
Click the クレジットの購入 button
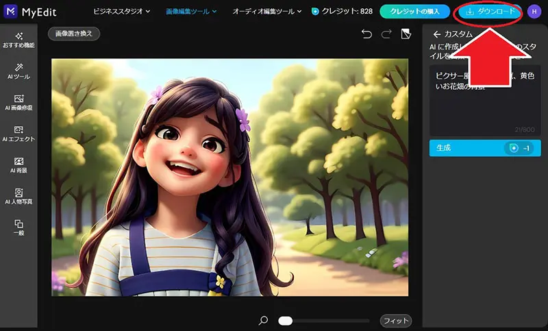(415, 12)
